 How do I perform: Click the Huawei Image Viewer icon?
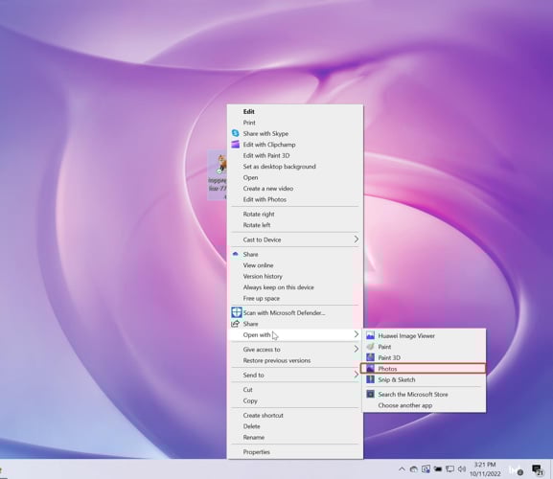(370, 335)
